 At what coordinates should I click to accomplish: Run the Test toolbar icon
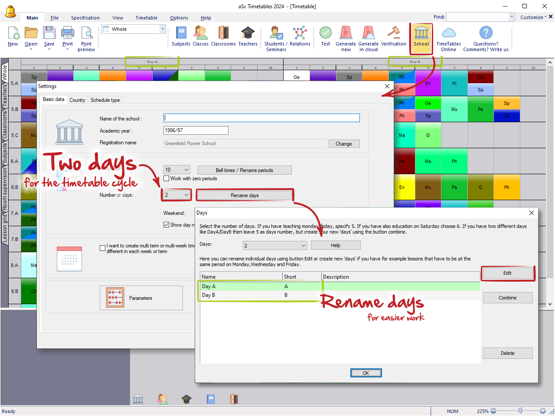pyautogui.click(x=326, y=36)
